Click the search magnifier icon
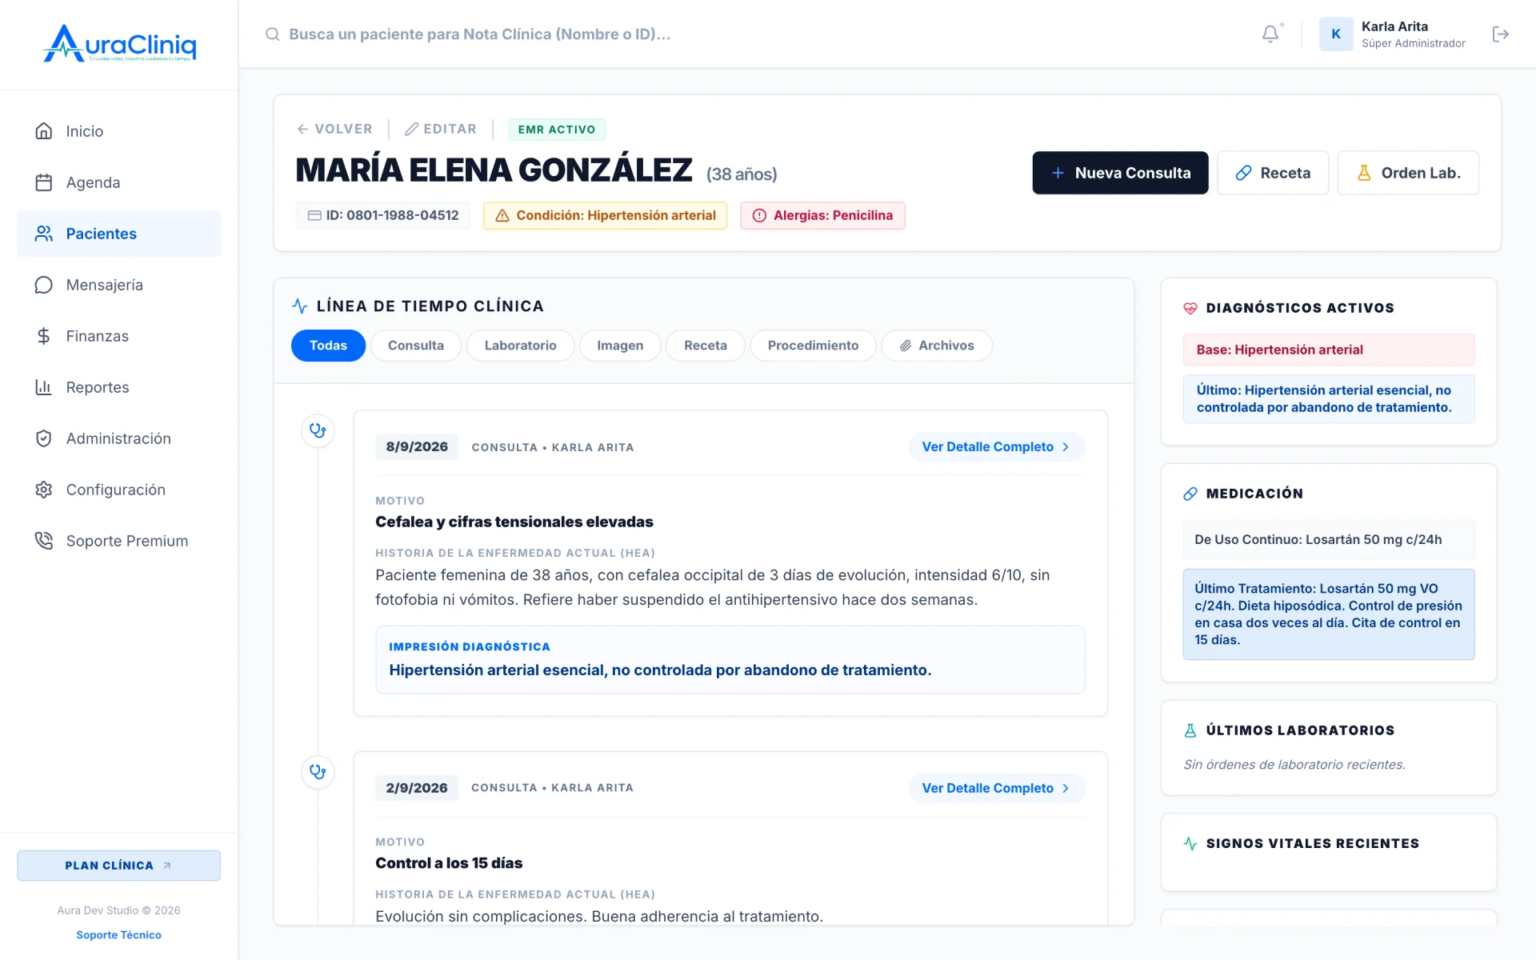1536x960 pixels. coord(273,34)
